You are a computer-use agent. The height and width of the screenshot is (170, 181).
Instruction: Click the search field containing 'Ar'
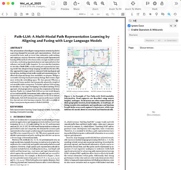(153, 21)
